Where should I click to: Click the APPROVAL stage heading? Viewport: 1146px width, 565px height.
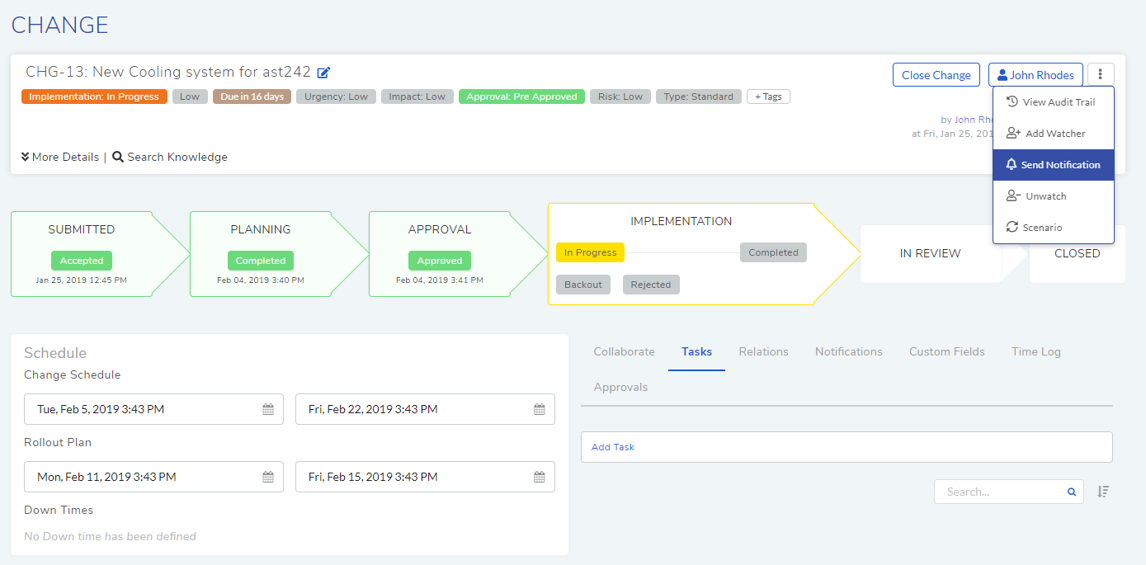pos(440,229)
